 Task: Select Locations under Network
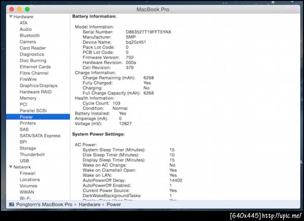coord(30,179)
